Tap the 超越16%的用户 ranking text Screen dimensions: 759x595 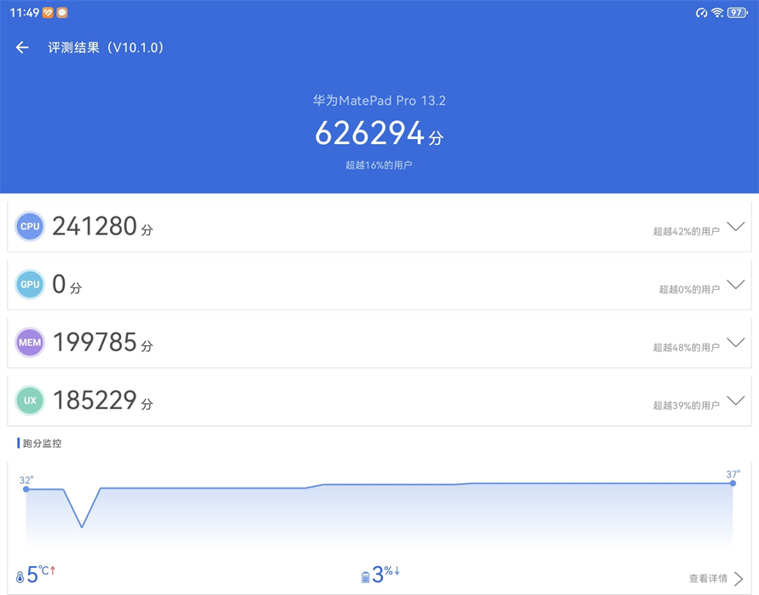coord(379,165)
